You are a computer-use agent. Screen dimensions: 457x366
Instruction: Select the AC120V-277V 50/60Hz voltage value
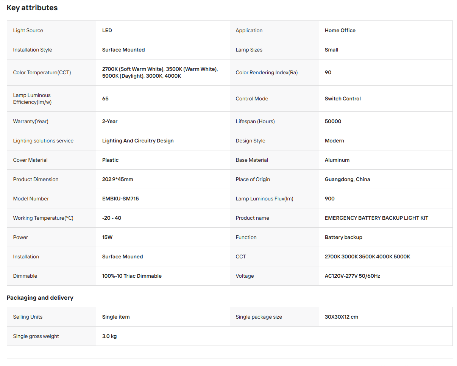352,276
